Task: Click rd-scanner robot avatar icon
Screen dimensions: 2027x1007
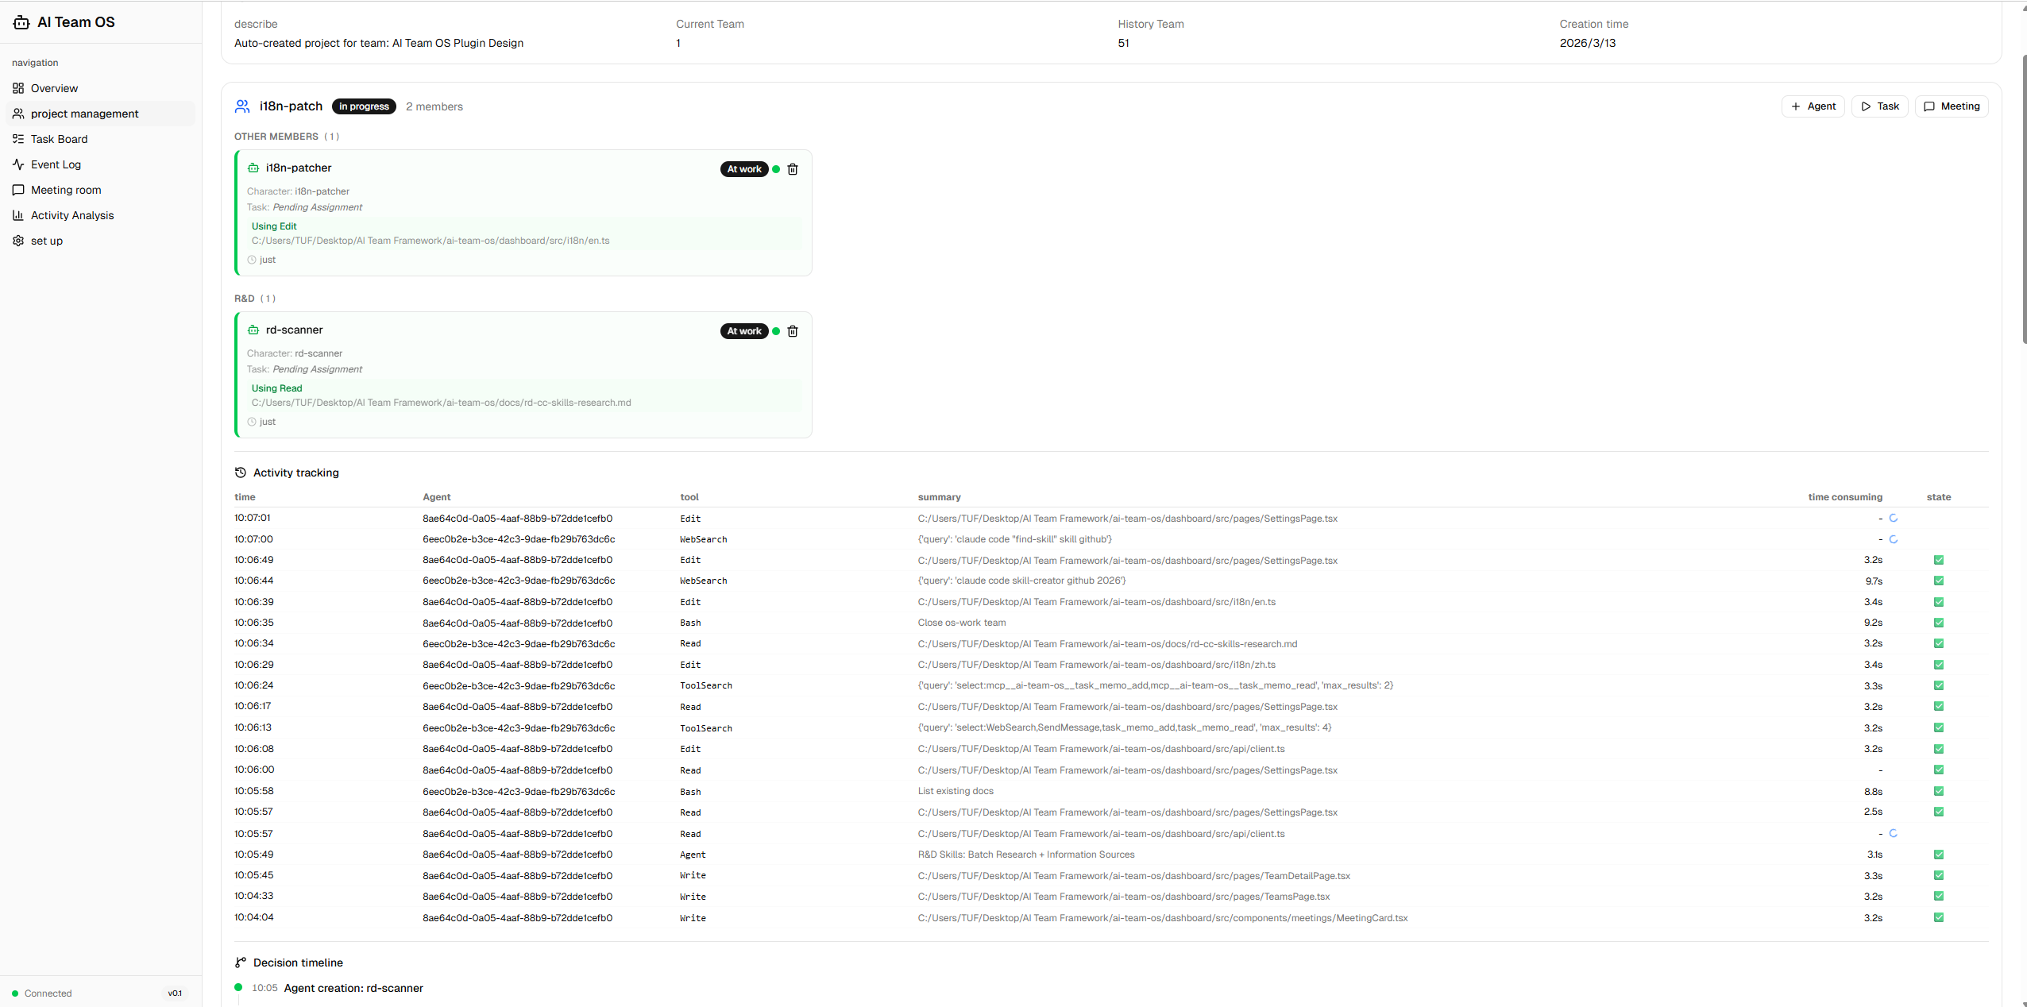Action: coord(253,330)
